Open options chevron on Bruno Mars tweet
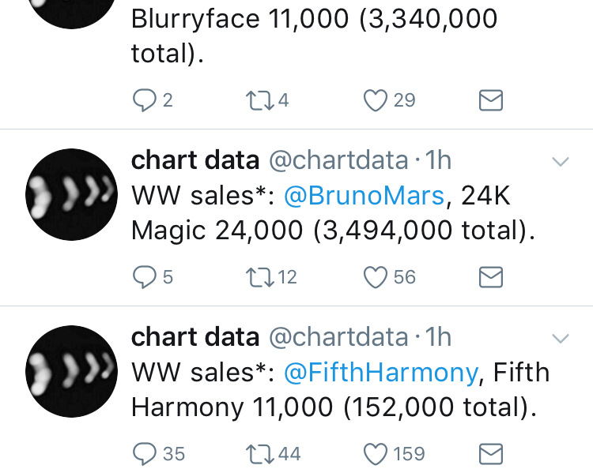This screenshot has height=469, width=593. (x=561, y=162)
